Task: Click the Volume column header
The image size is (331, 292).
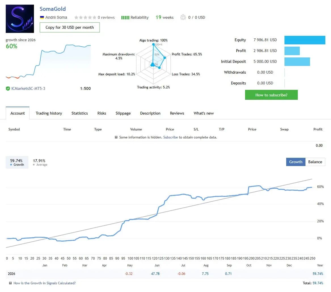Action: (136, 129)
